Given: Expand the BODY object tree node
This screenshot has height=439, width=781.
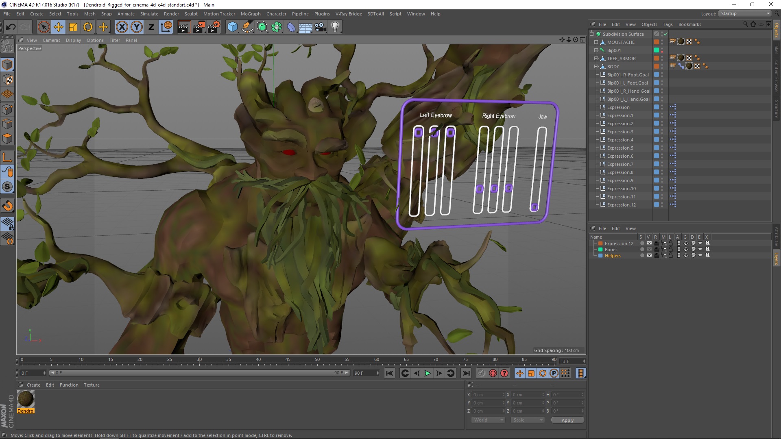Looking at the screenshot, I should coord(596,67).
